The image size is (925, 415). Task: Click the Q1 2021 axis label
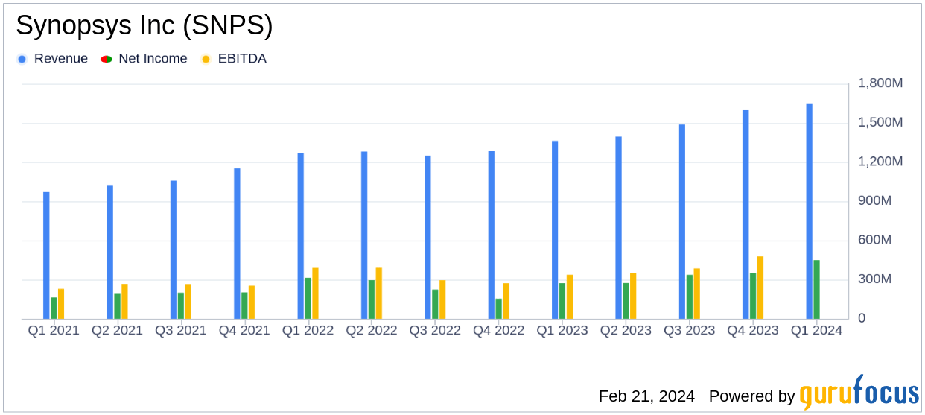(54, 330)
